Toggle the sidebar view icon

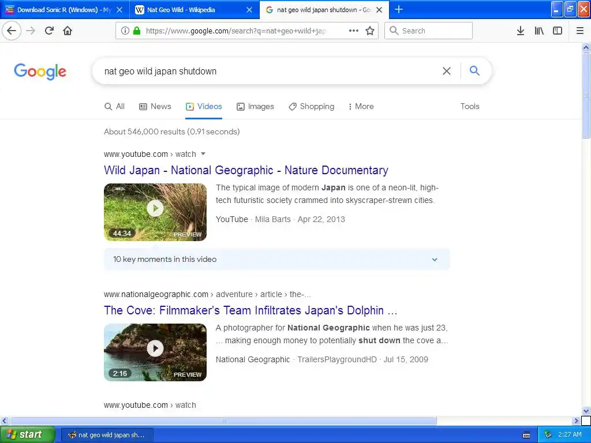558,31
